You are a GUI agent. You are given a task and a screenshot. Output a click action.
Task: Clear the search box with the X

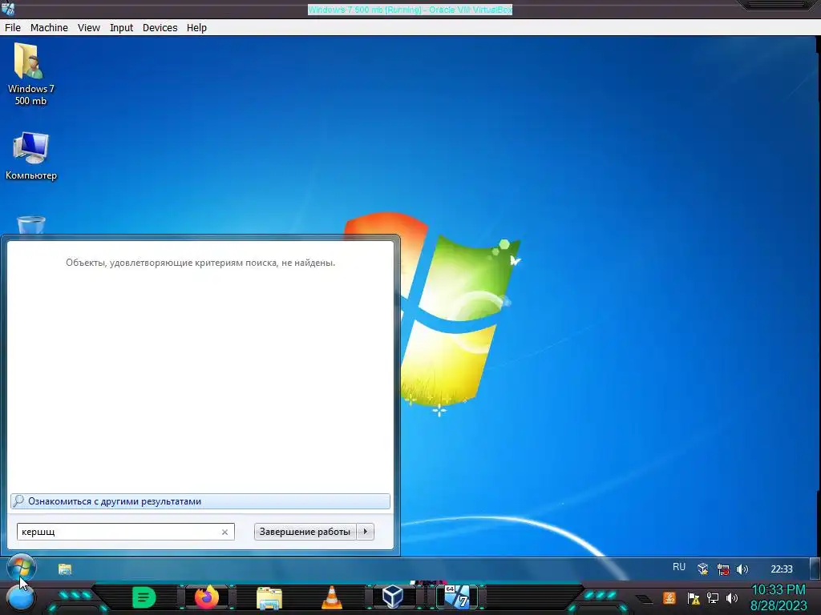click(224, 532)
